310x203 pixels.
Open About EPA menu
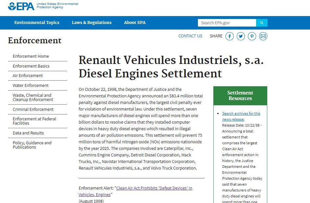(x=135, y=23)
